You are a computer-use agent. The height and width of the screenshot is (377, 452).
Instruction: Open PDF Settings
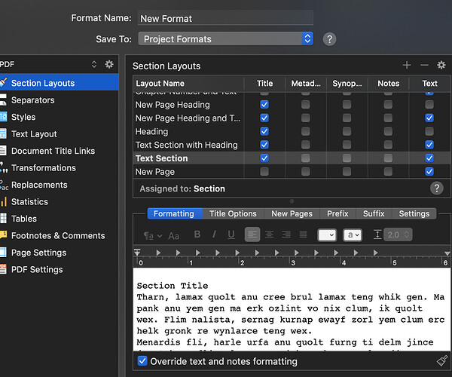(x=37, y=270)
